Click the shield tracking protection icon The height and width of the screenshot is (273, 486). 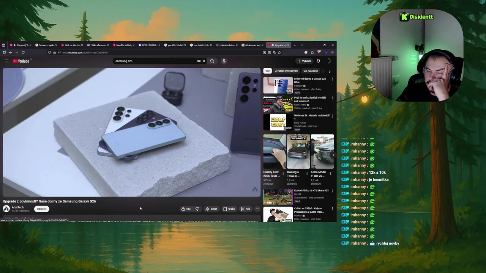click(x=49, y=52)
